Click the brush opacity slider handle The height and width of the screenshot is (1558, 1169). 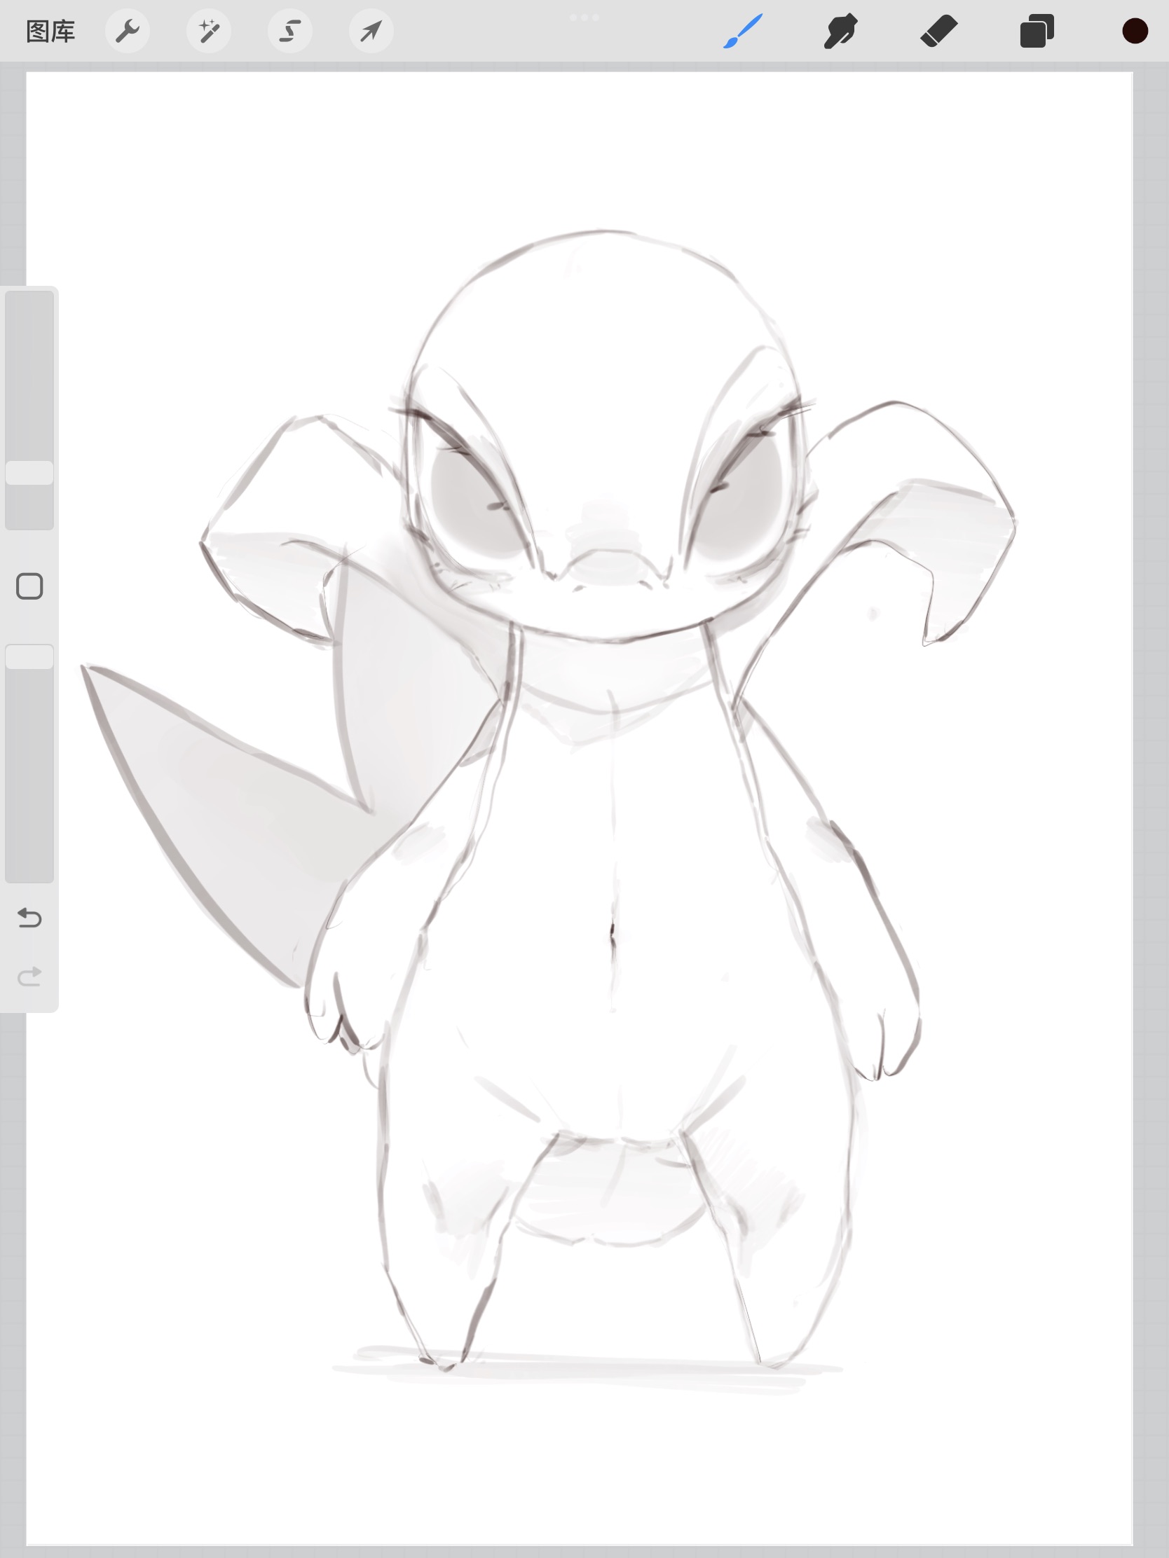point(29,656)
